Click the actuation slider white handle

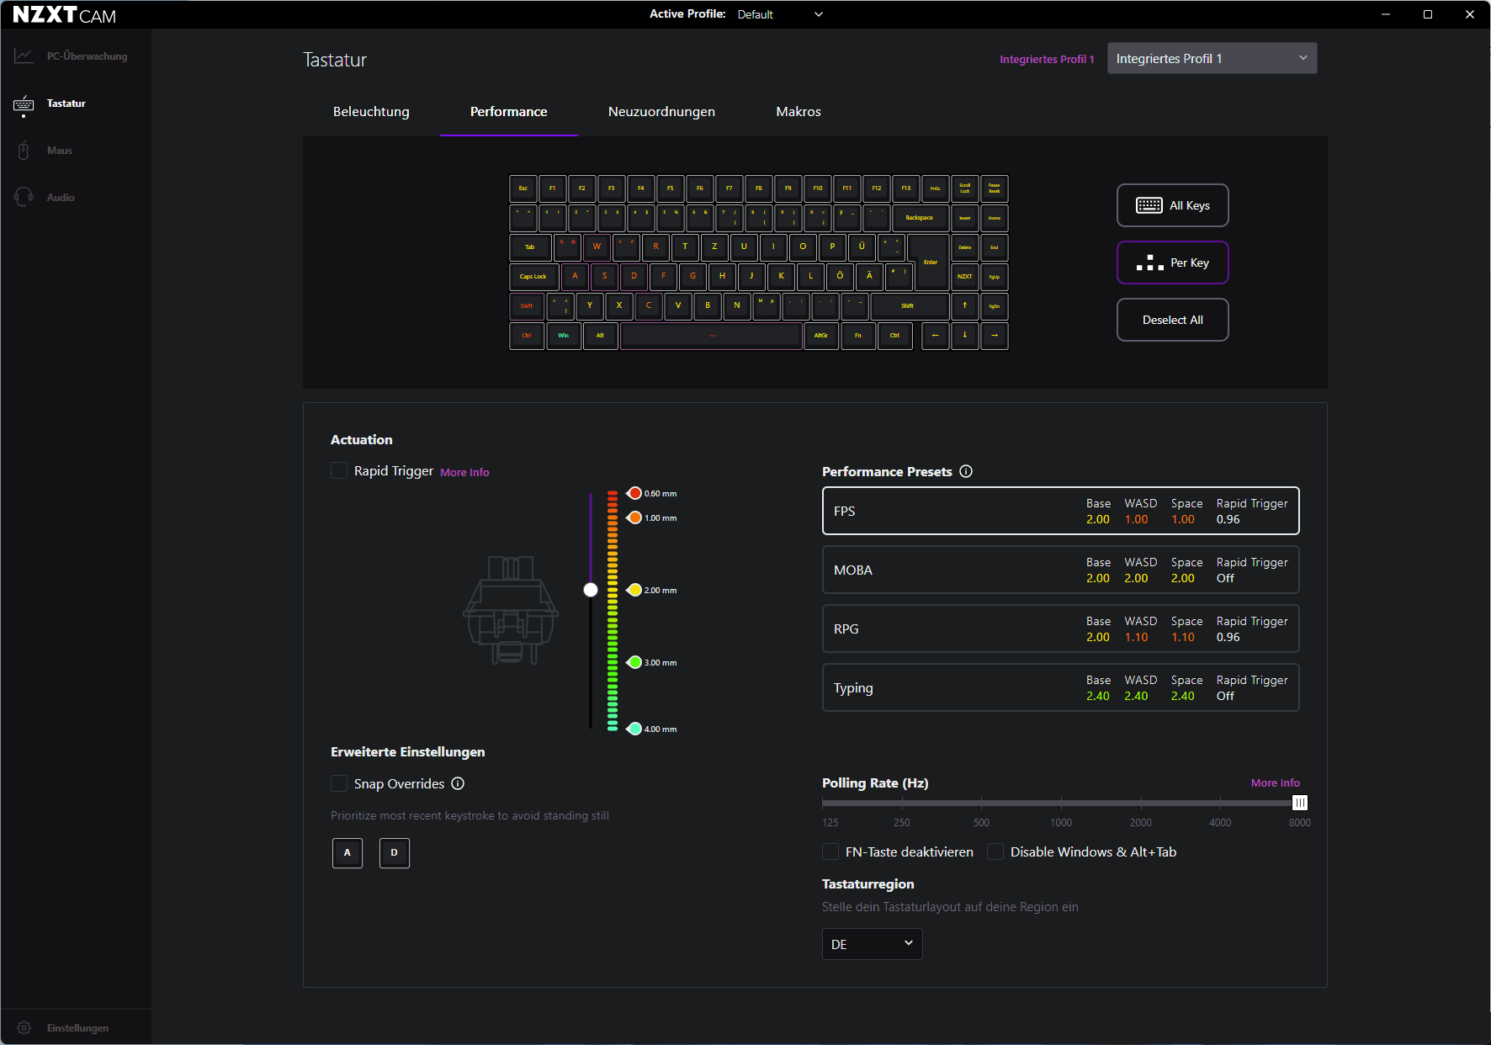coord(591,590)
